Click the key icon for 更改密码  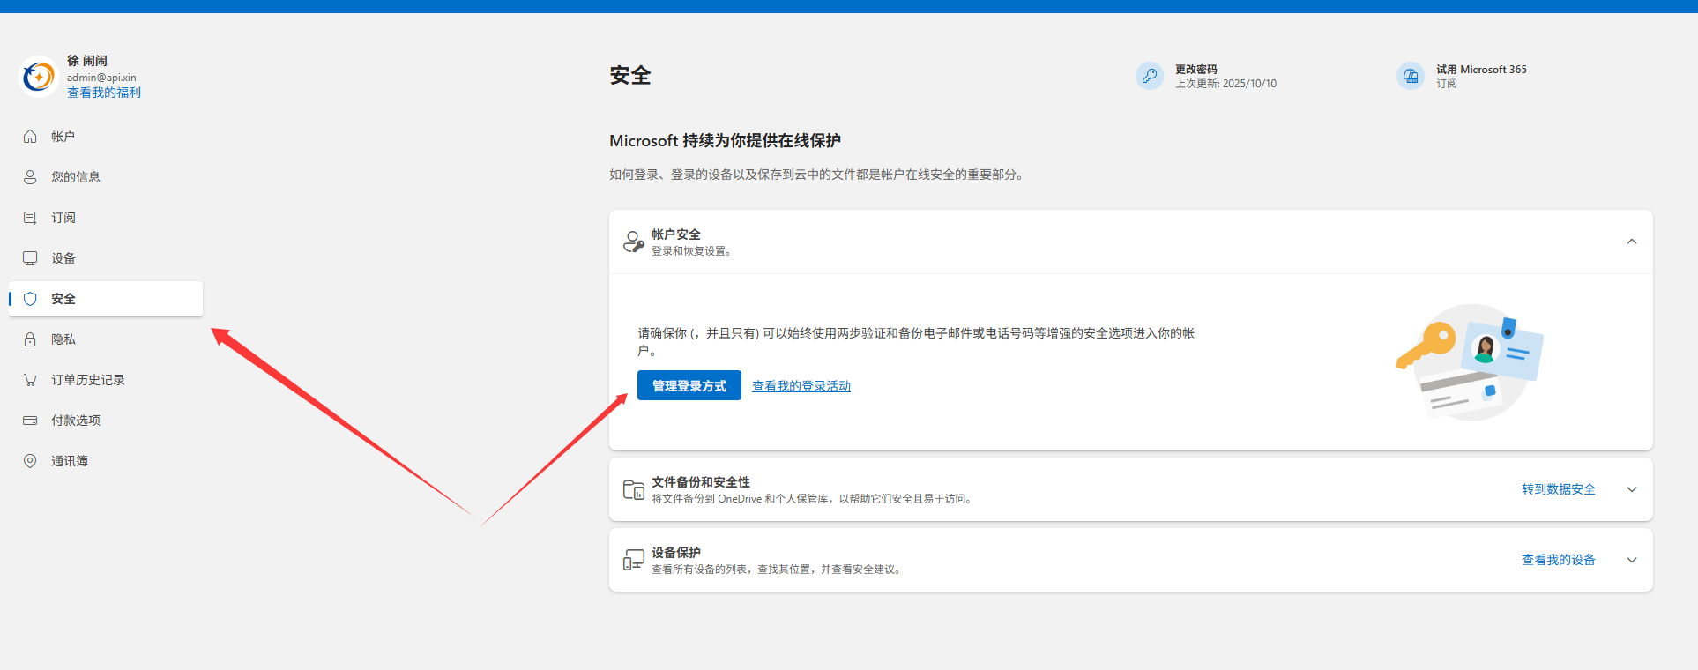click(1150, 76)
